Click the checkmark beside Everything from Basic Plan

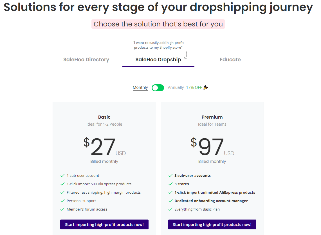click(x=170, y=209)
